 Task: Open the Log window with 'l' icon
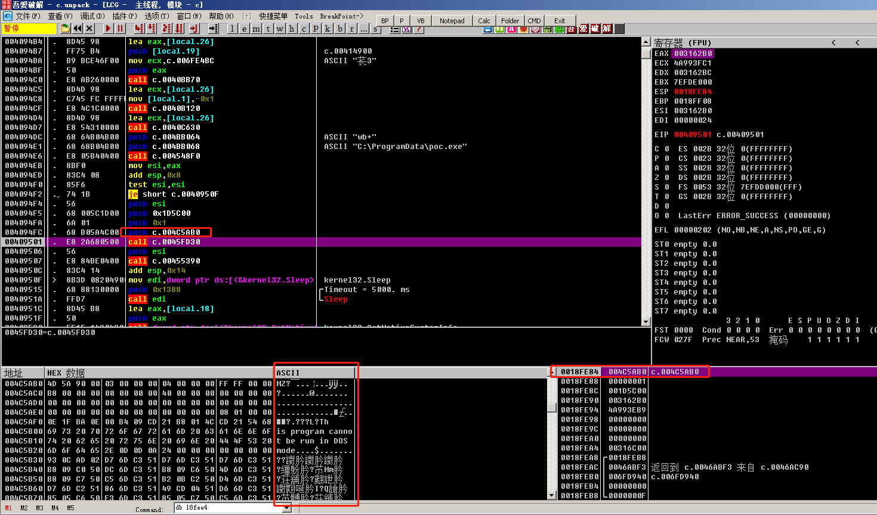[232, 28]
